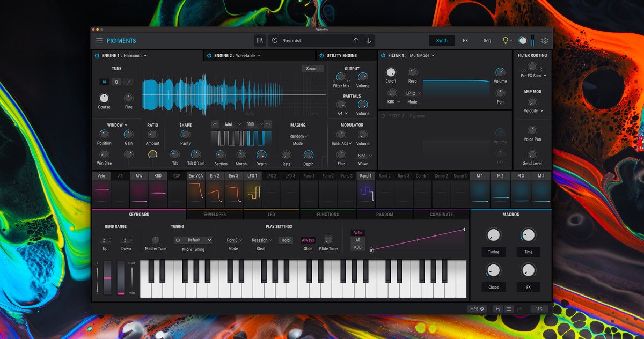This screenshot has width=644, height=339.
Task: Open the Velocity amp mod dropdown
Action: tap(534, 110)
